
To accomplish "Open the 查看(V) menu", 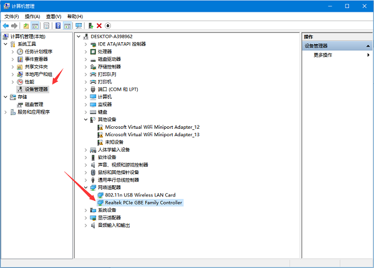I will pos(54,16).
